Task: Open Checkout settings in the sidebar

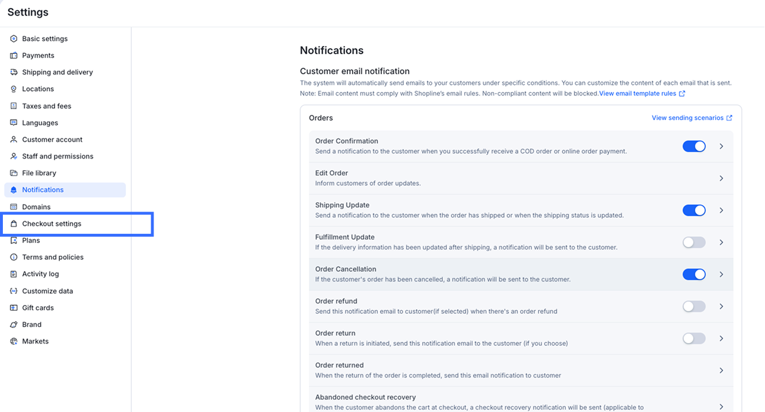Action: [x=52, y=224]
